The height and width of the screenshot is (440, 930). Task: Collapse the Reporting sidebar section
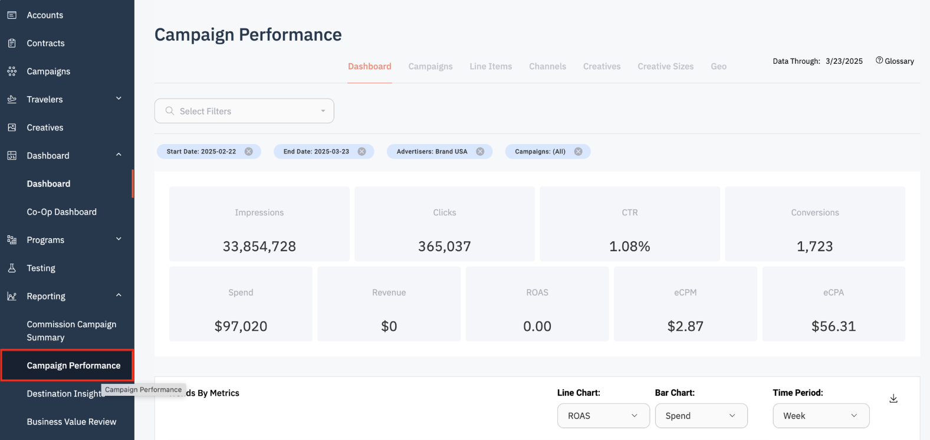(x=119, y=295)
